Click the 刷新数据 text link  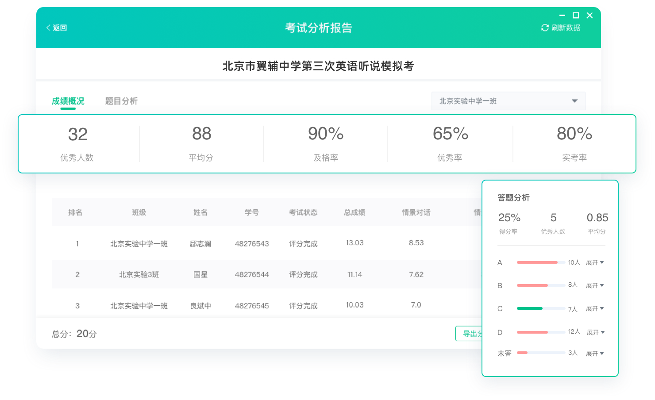coord(566,28)
